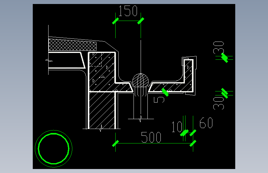This screenshot has height=173, width=268.
Task: Click the upper 30 vertical dimension text
Action: click(219, 47)
